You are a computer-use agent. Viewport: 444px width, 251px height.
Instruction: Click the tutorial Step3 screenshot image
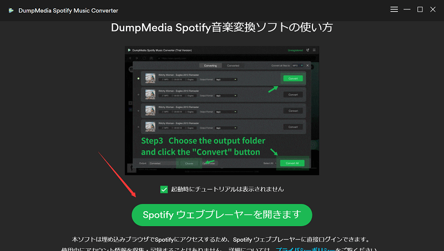[222, 110]
